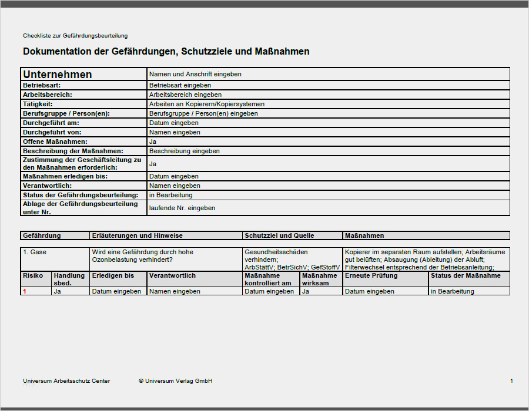This screenshot has width=529, height=411.
Task: Click the red risk value '1'
Action: [25, 291]
